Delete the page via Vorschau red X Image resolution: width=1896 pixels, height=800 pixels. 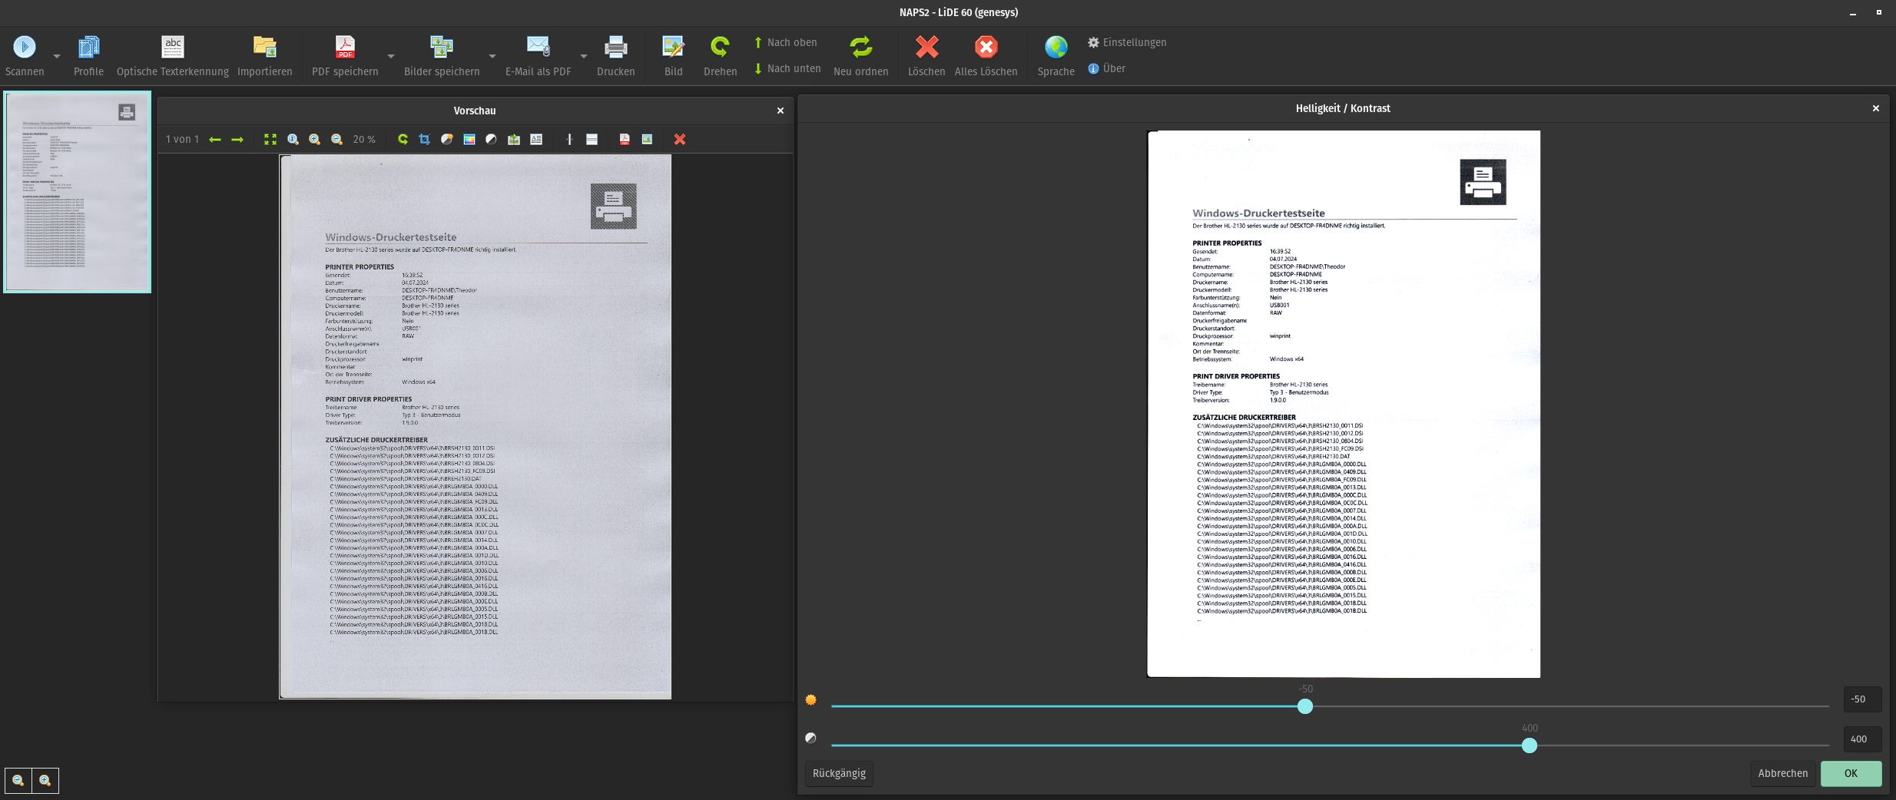pos(680,140)
